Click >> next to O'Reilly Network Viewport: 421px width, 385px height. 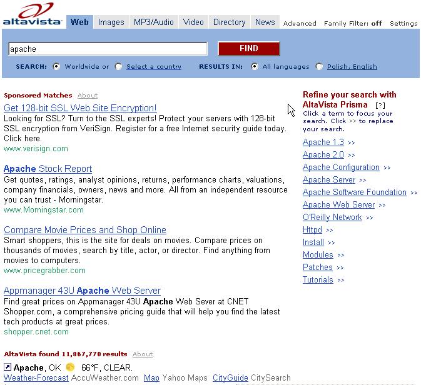370,217
